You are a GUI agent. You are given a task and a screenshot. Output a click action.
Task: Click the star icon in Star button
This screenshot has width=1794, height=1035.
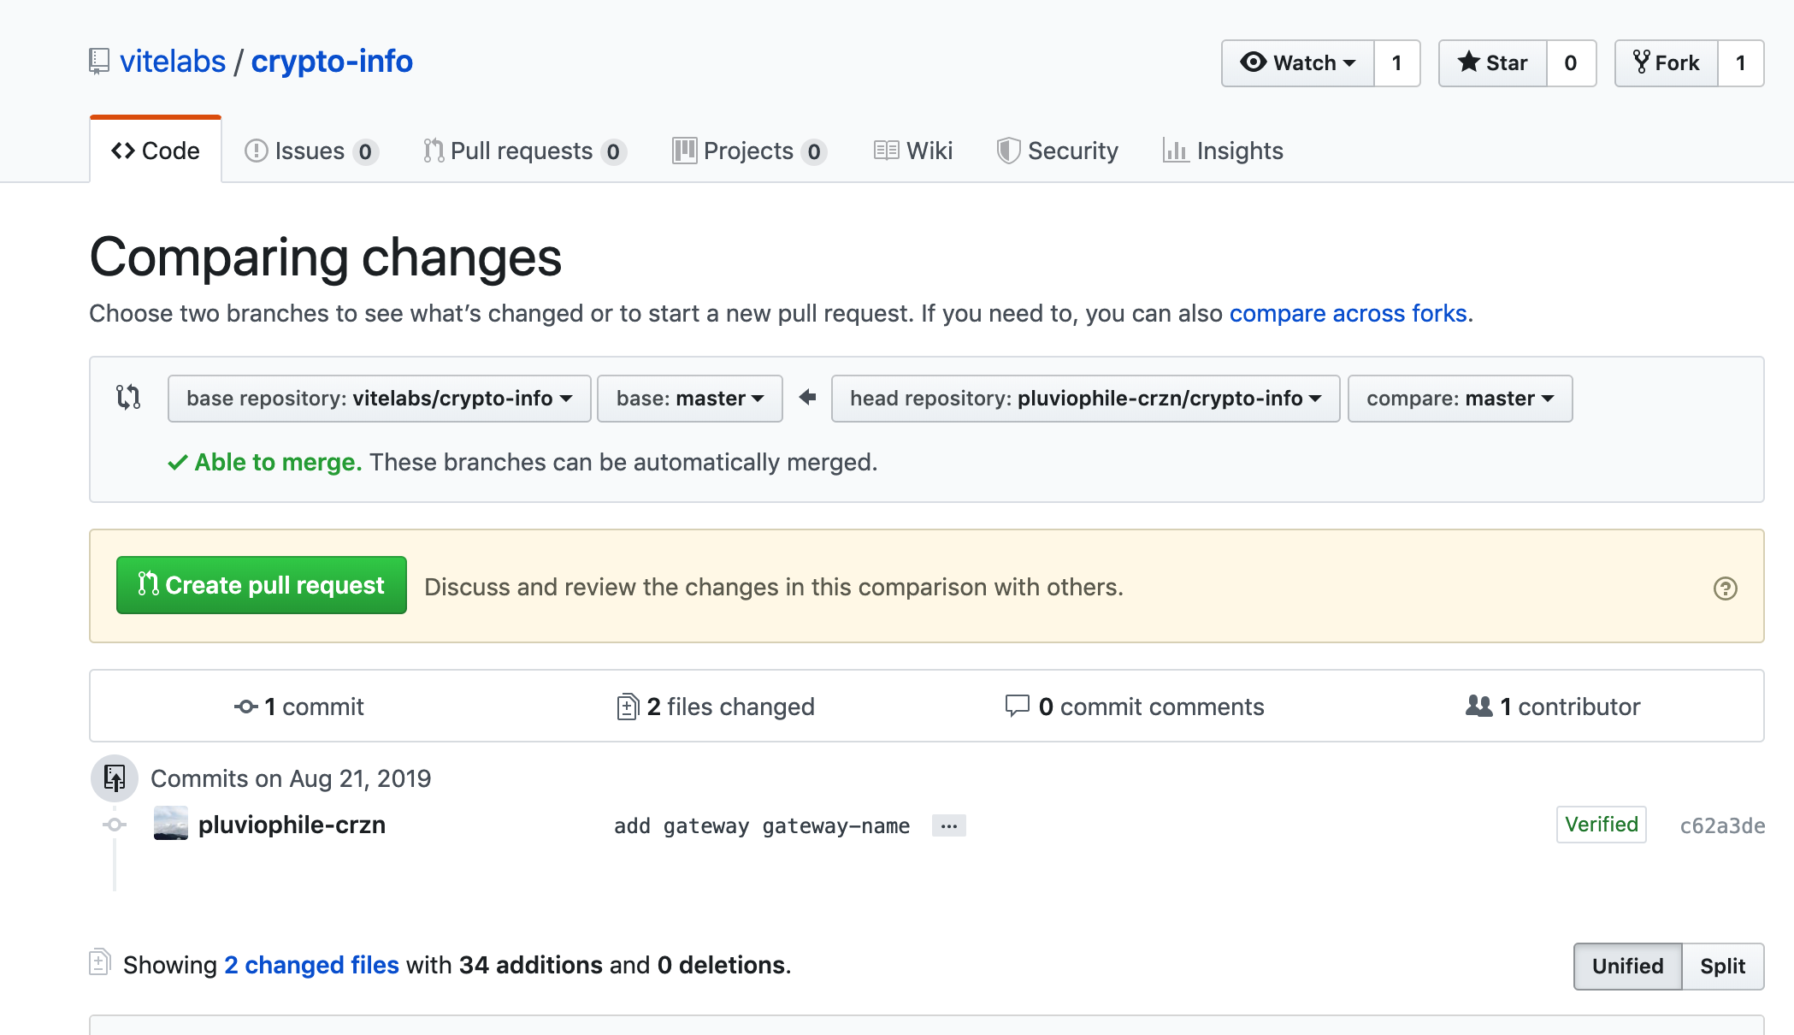click(1469, 62)
